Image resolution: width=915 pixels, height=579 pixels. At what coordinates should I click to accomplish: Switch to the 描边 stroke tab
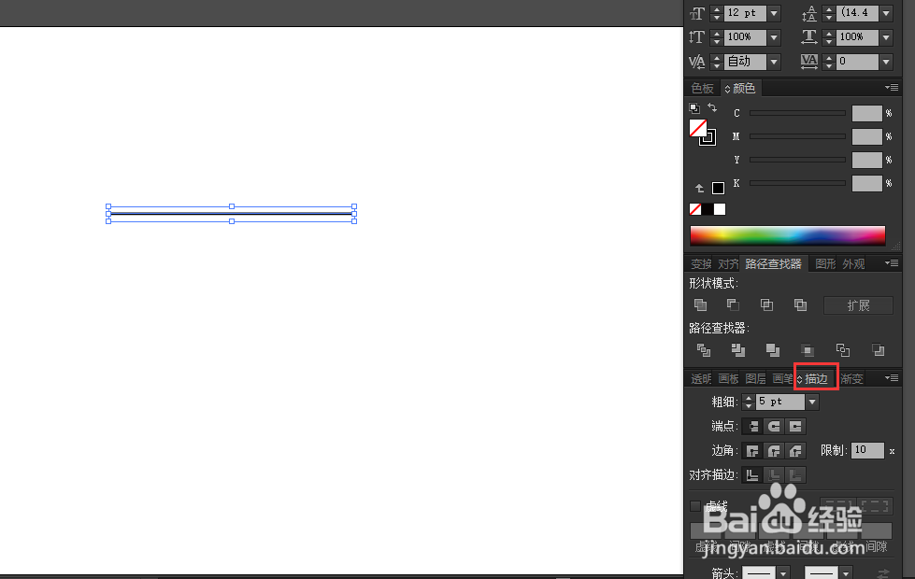point(816,379)
